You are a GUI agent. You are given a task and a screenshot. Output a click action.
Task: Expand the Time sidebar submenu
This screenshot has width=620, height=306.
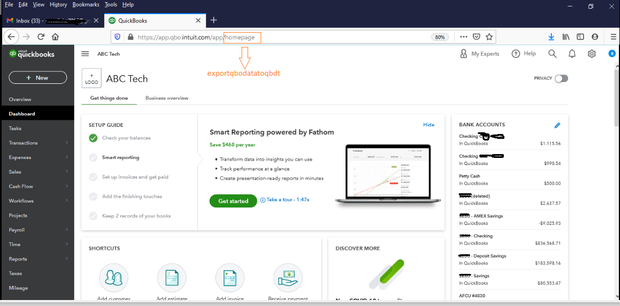click(67, 244)
